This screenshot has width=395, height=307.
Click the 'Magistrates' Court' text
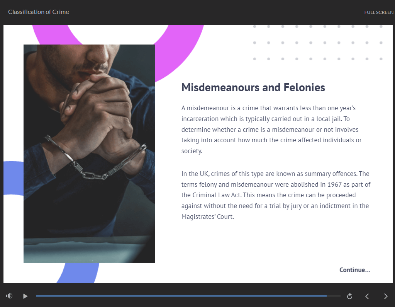tap(207, 217)
